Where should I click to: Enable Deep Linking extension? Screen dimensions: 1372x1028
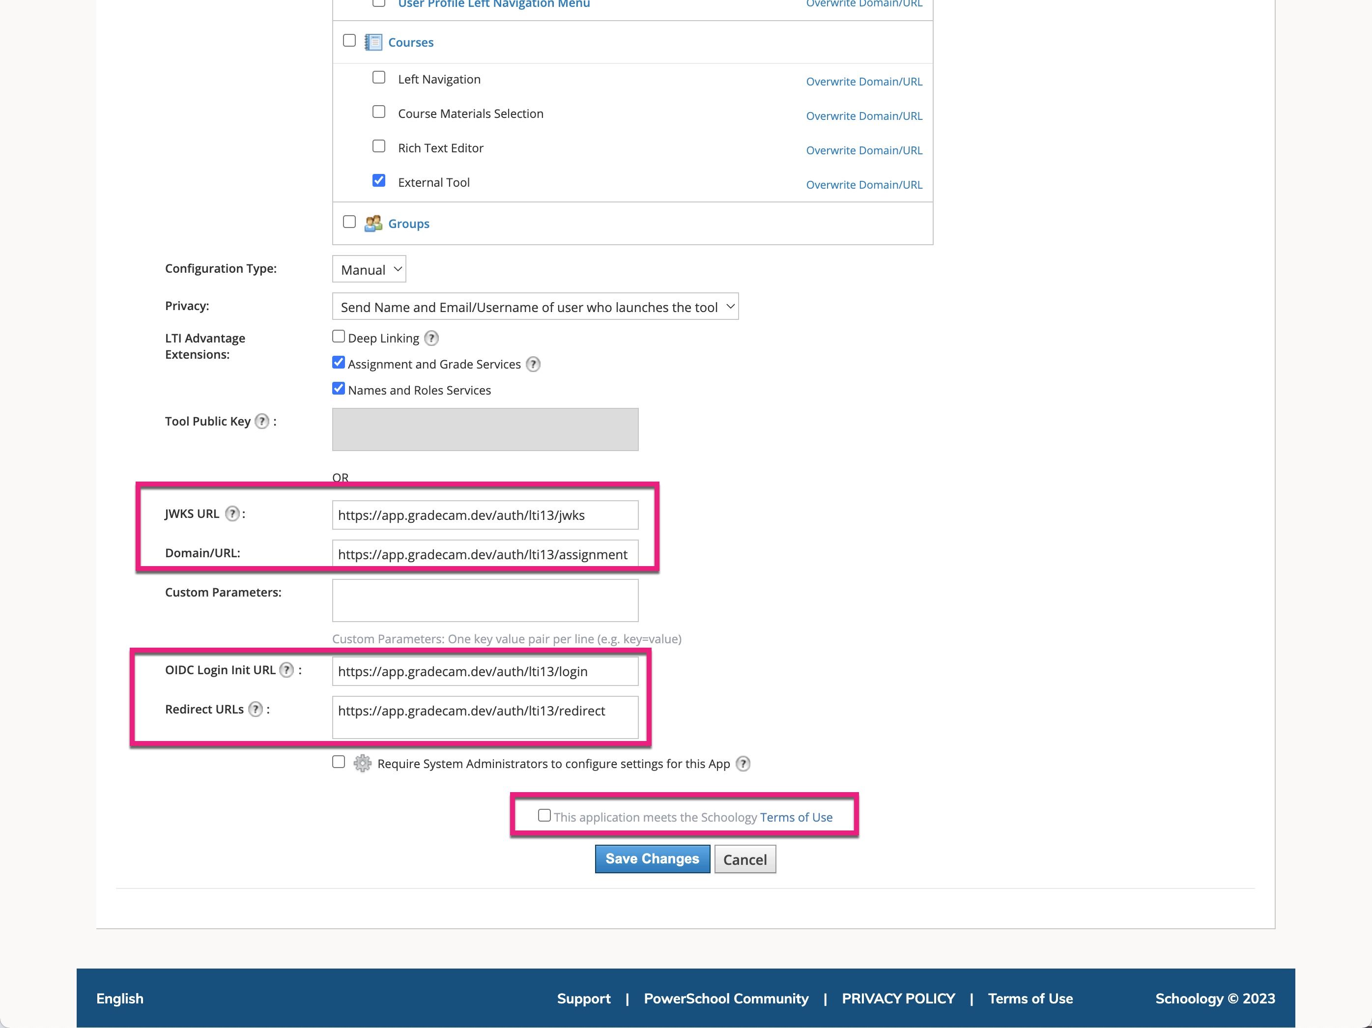coord(338,336)
